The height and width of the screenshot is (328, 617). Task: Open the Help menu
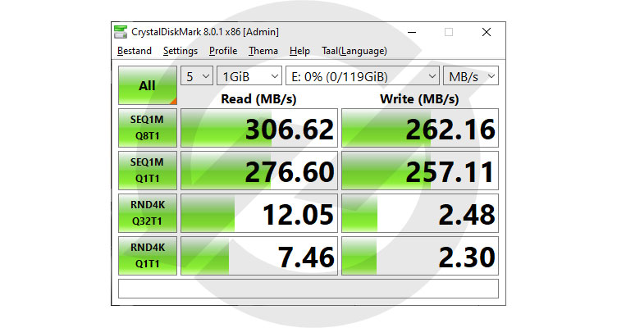[299, 51]
